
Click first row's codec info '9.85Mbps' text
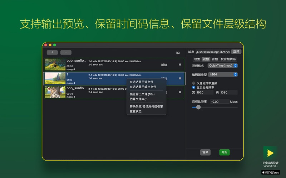(135, 61)
